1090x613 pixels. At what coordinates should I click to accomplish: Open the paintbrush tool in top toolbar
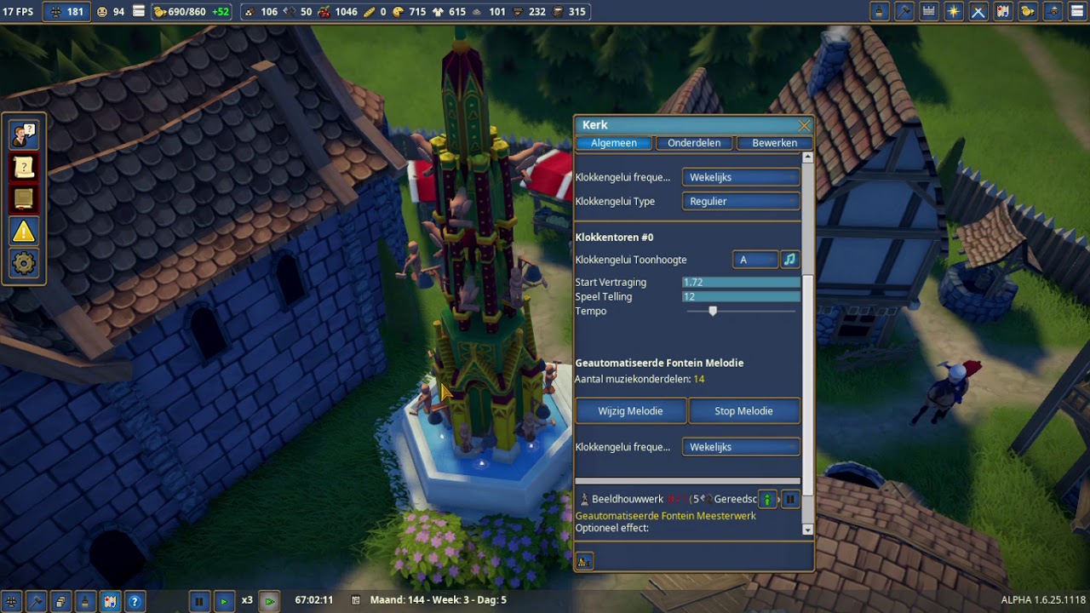(x=880, y=12)
